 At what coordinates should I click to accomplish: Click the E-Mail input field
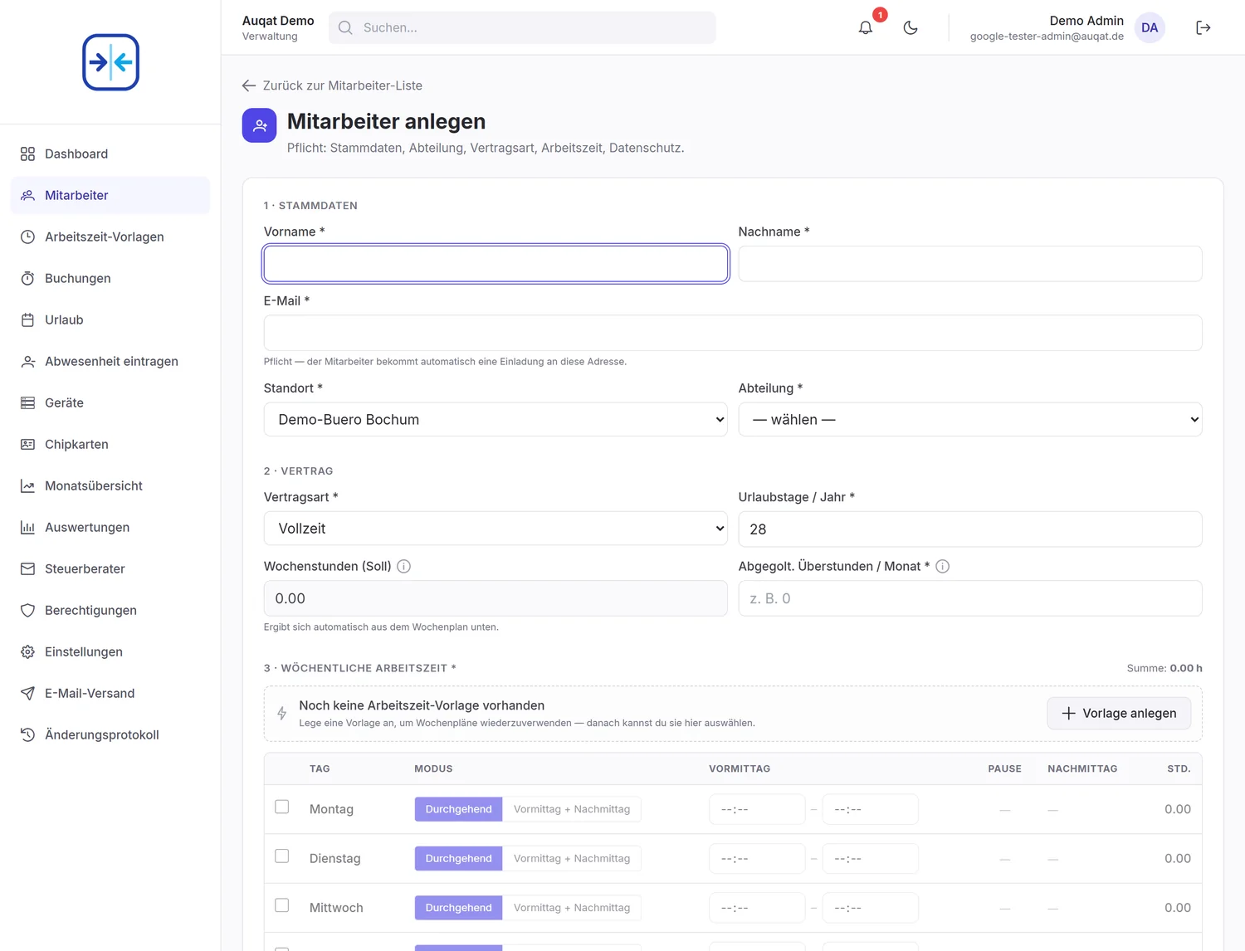733,333
